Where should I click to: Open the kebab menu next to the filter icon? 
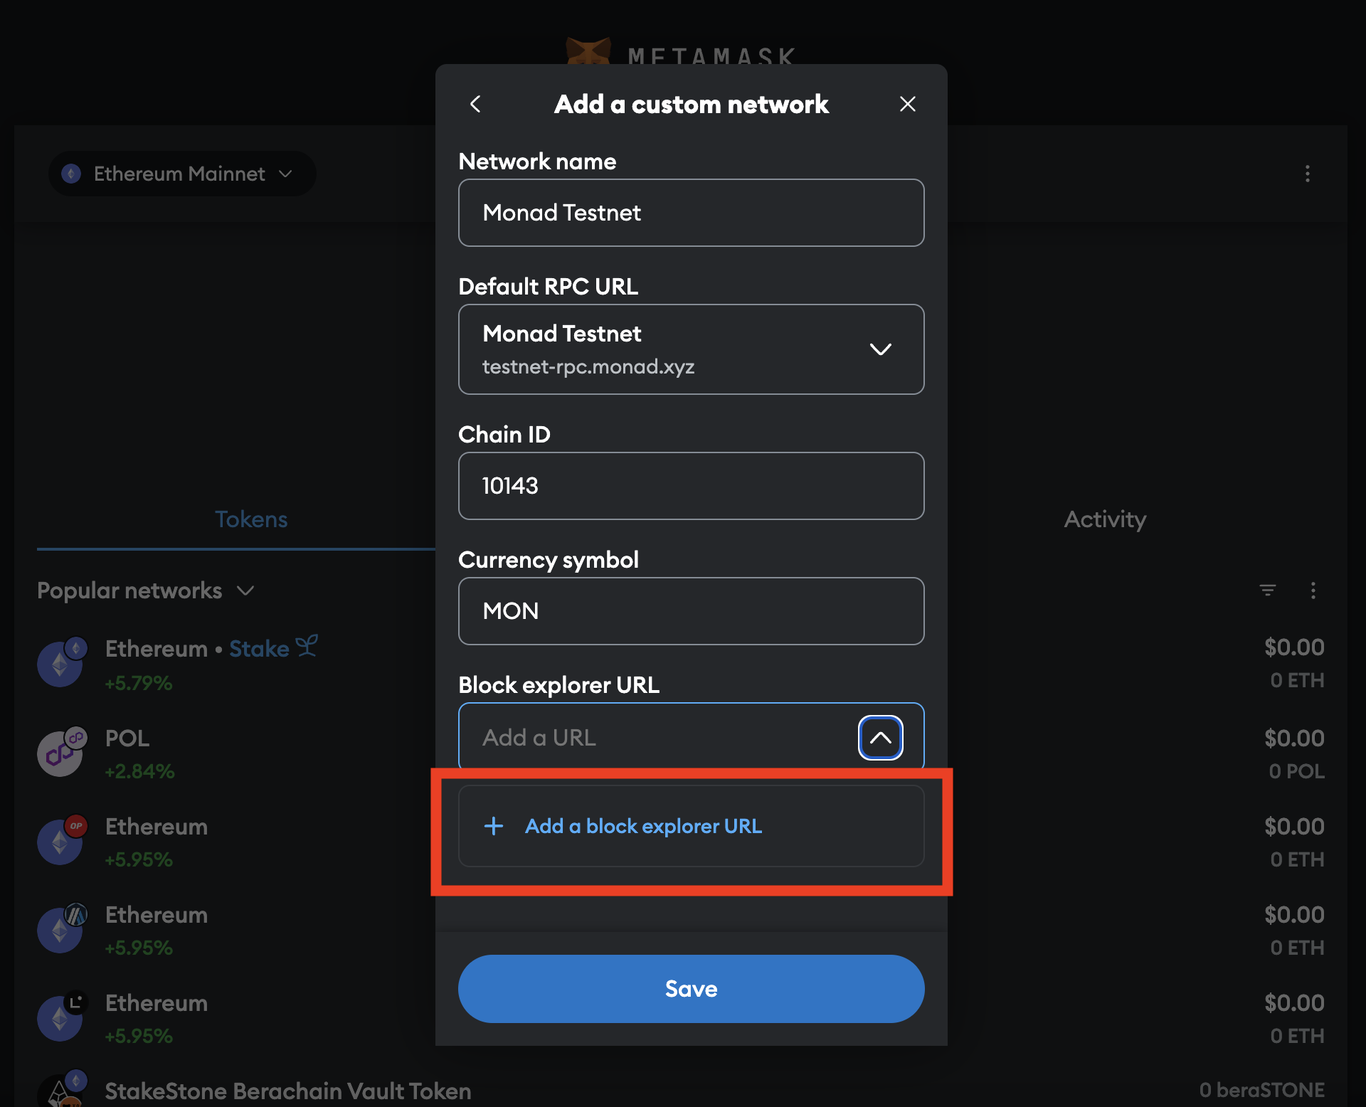pyautogui.click(x=1313, y=590)
